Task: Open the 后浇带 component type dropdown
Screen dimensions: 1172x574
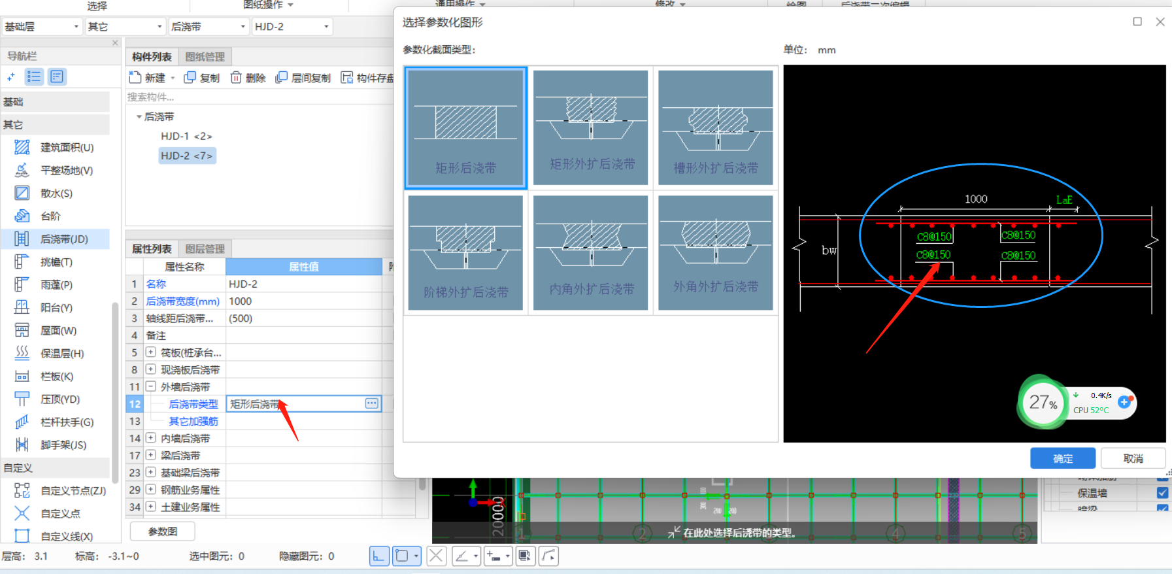Action: pyautogui.click(x=209, y=27)
